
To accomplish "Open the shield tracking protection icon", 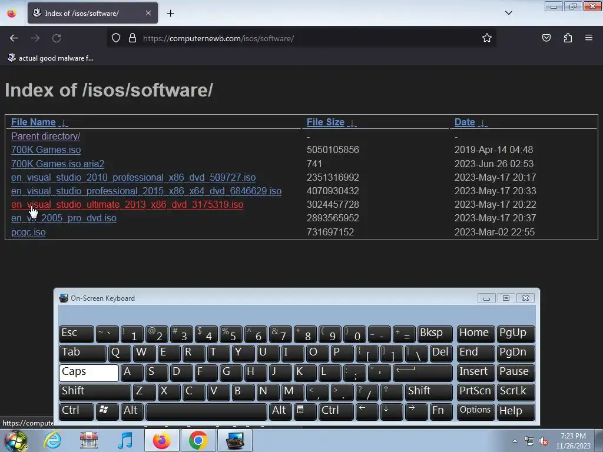I will click(116, 38).
